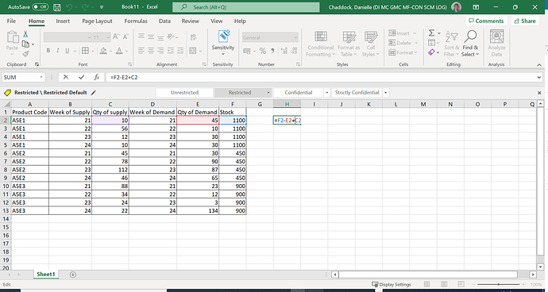Collapse the ribbon with the chevron

[x=539, y=64]
